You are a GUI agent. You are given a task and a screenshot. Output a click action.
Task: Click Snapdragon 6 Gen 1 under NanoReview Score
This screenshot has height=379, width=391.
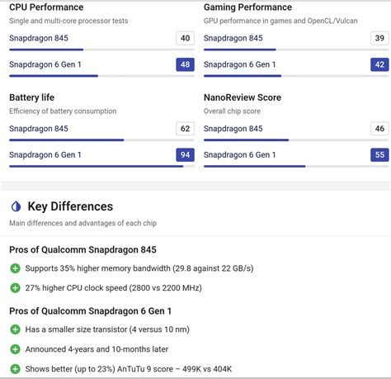click(x=239, y=155)
